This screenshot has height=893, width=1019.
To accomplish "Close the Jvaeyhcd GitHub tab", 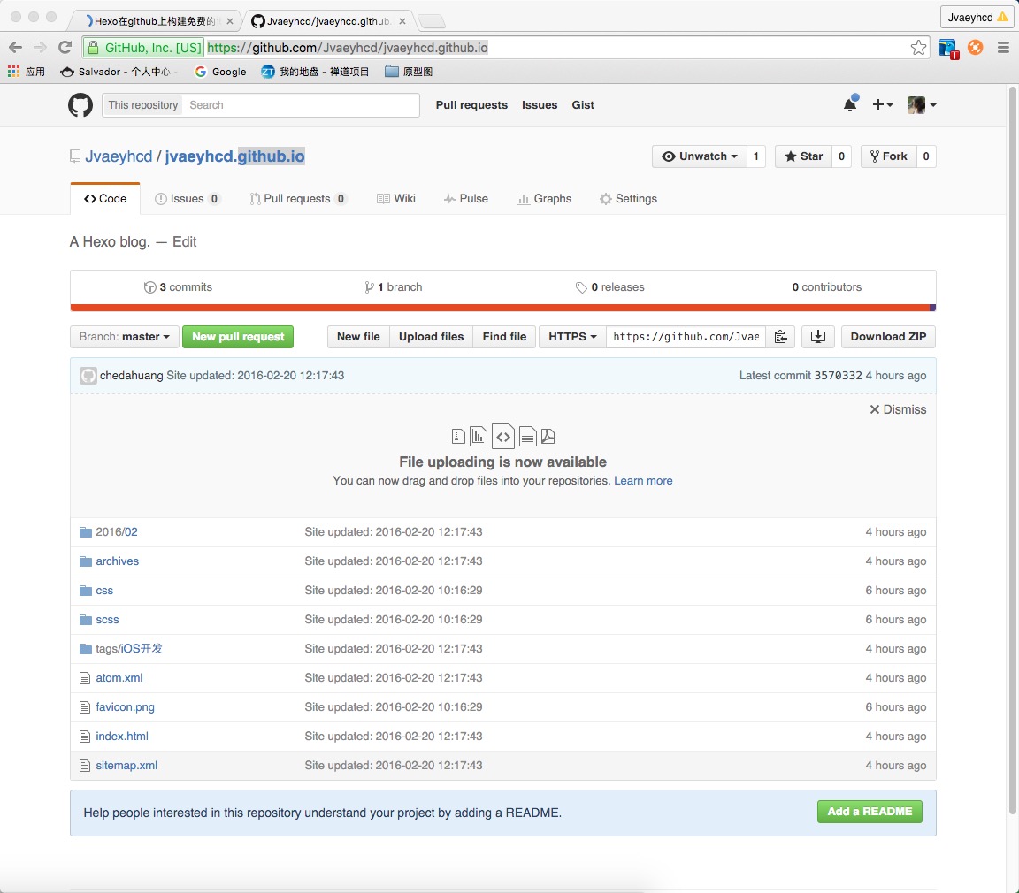I will click(x=402, y=21).
